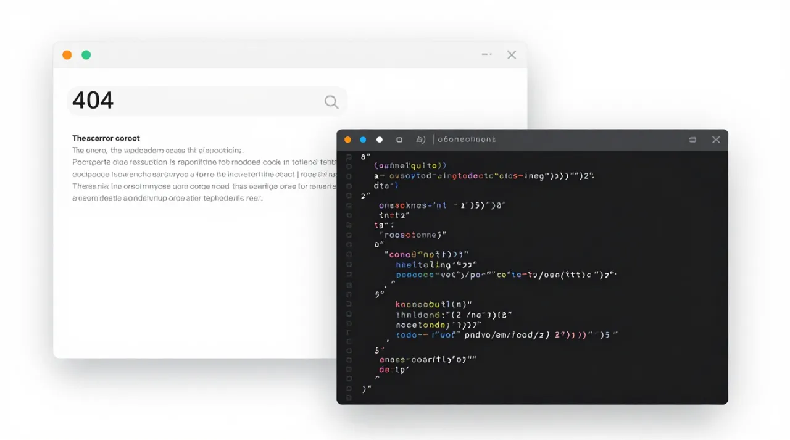Click the green dot in the white window
The width and height of the screenshot is (790, 440).
coord(86,55)
